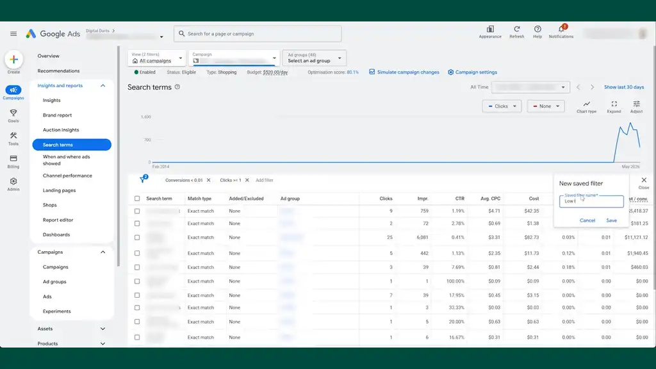The image size is (656, 369).
Task: Check the row with 6,081 impressions
Action: 137,237
